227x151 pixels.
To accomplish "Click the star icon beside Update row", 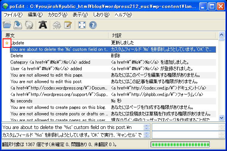I will tap(7, 43).
